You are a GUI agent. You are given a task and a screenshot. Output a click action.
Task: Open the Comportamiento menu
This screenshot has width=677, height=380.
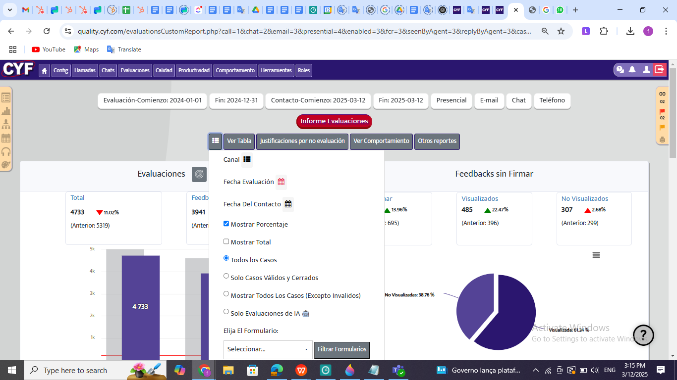(235, 70)
